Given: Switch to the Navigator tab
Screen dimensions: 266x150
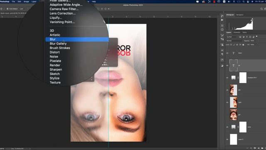Looking at the screenshot, I should tap(240, 15).
